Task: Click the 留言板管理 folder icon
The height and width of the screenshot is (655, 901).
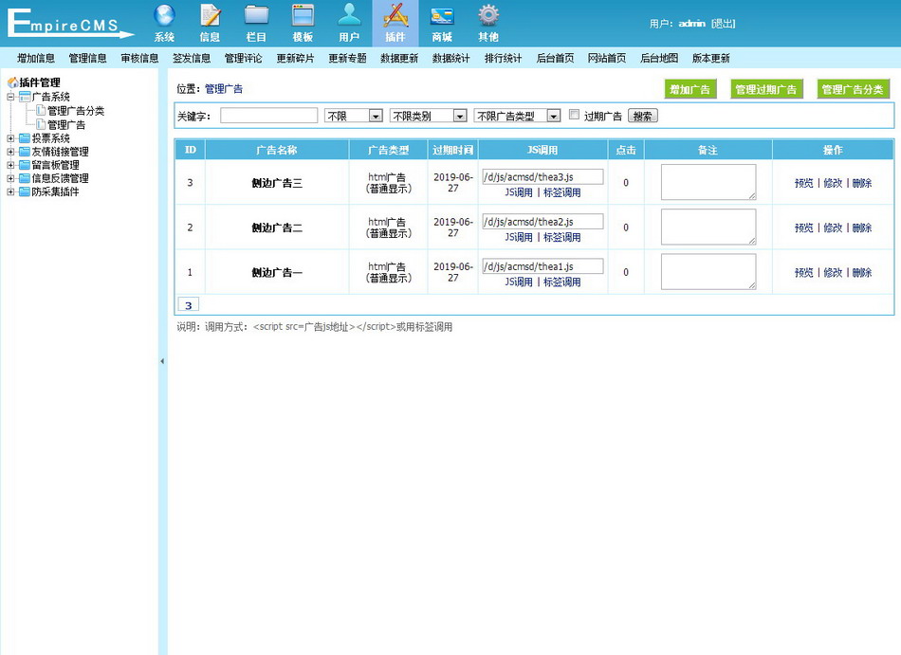Action: coord(25,165)
